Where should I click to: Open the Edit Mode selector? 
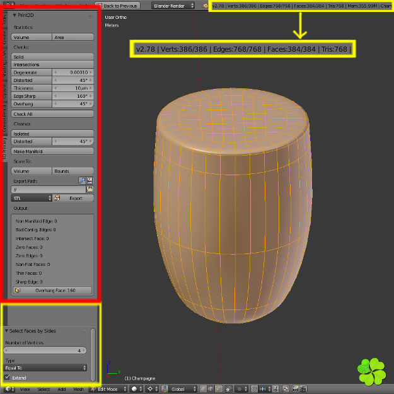[108, 389]
